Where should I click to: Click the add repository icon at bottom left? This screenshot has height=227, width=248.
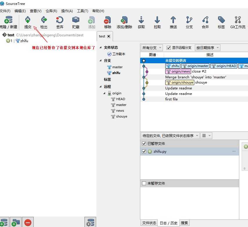4,222
